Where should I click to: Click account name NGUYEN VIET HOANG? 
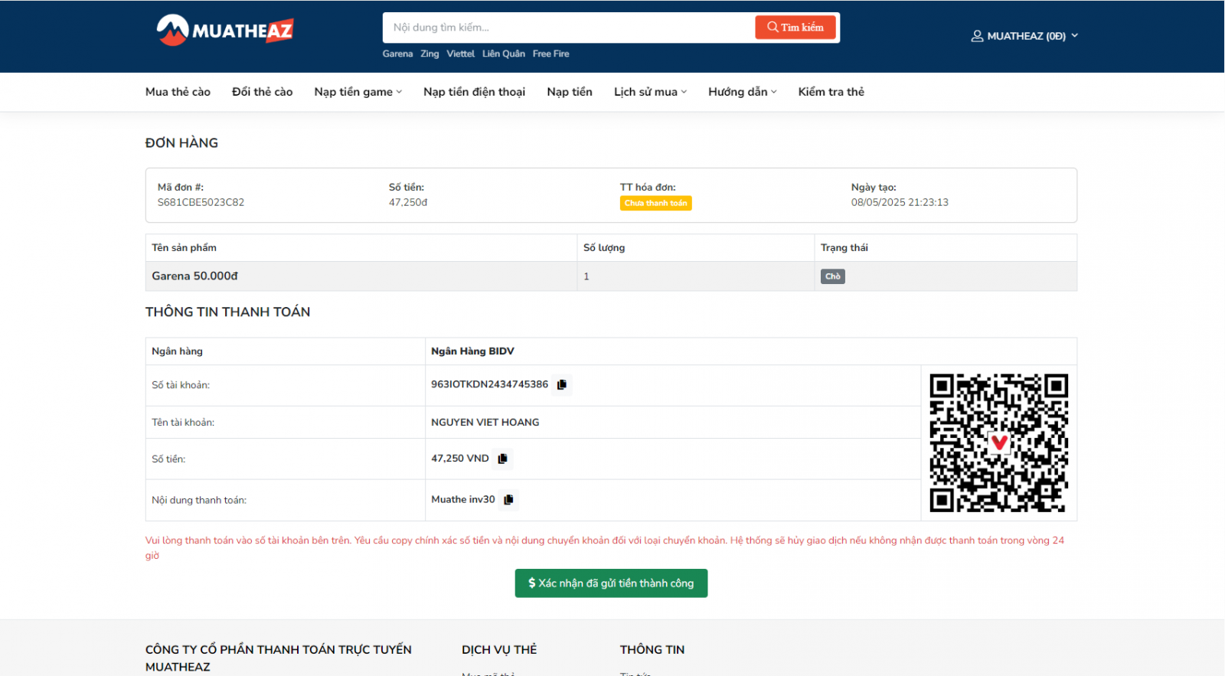(485, 423)
